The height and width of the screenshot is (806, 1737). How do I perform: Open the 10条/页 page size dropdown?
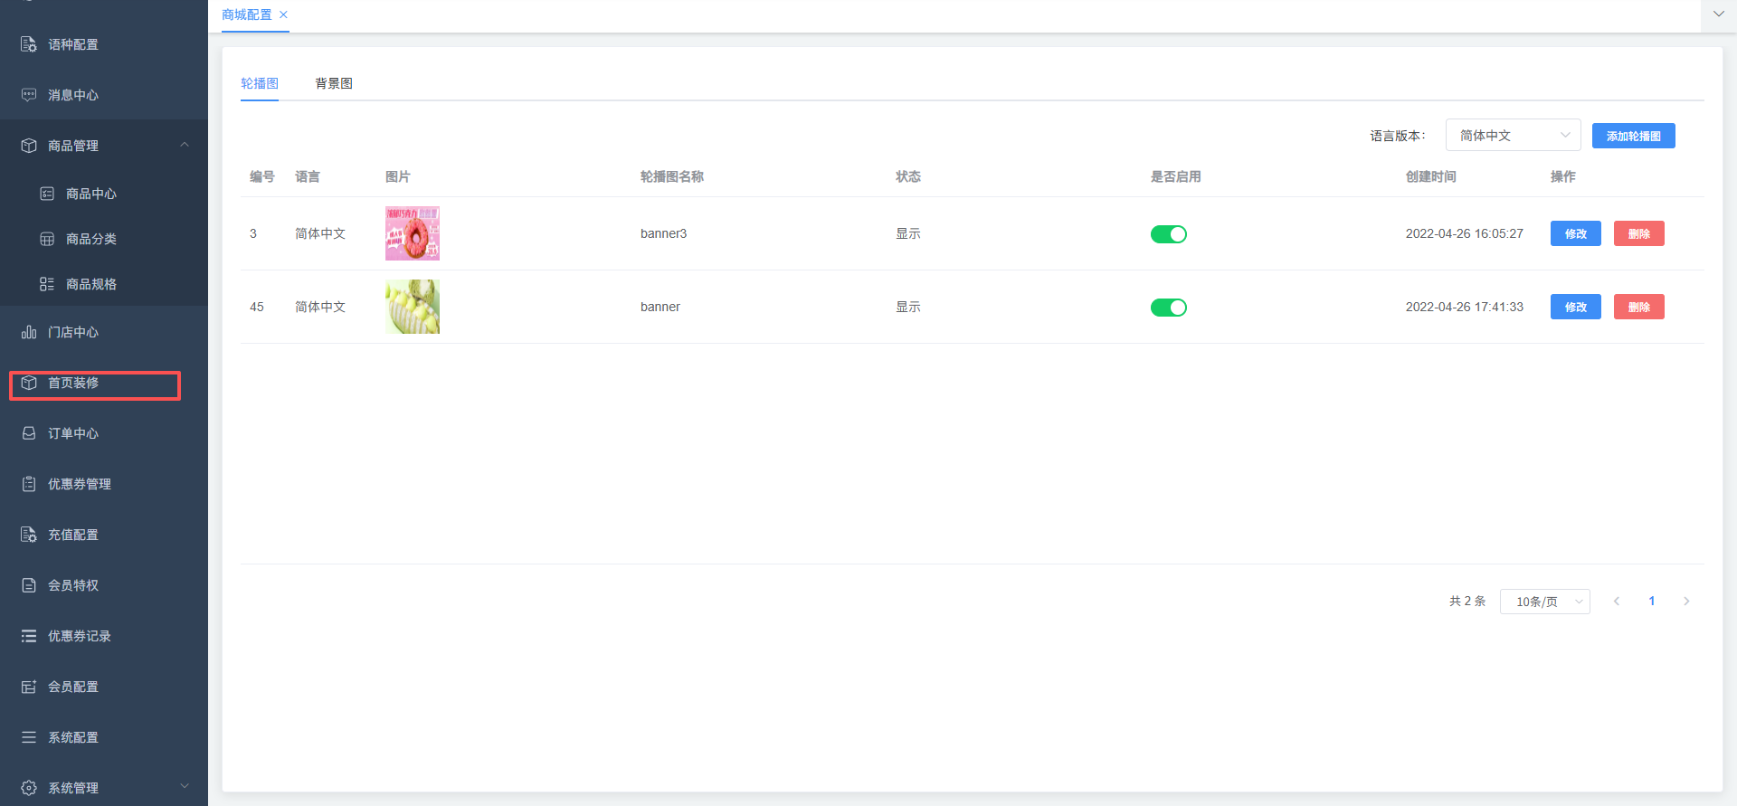[1544, 602]
